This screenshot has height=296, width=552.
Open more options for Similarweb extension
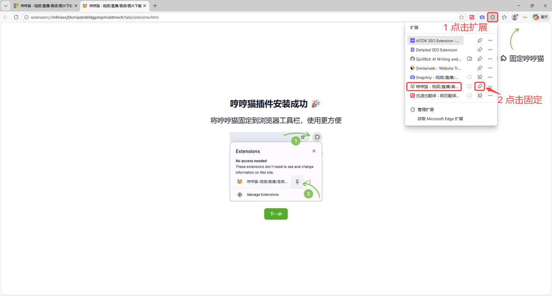[490, 68]
